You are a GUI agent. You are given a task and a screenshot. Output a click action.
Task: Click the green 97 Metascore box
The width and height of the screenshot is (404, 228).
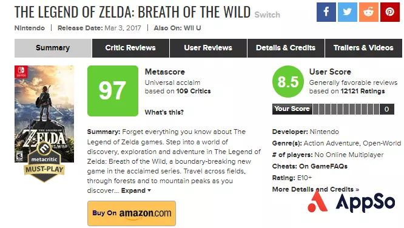click(x=113, y=91)
